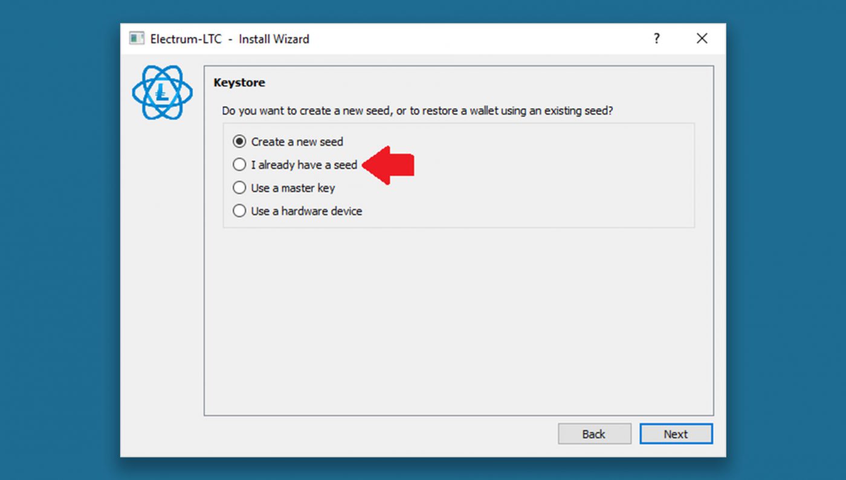This screenshot has height=480, width=846.
Task: Click the 'Electrum-LTC - Install Wizard' title text
Action: coord(230,39)
